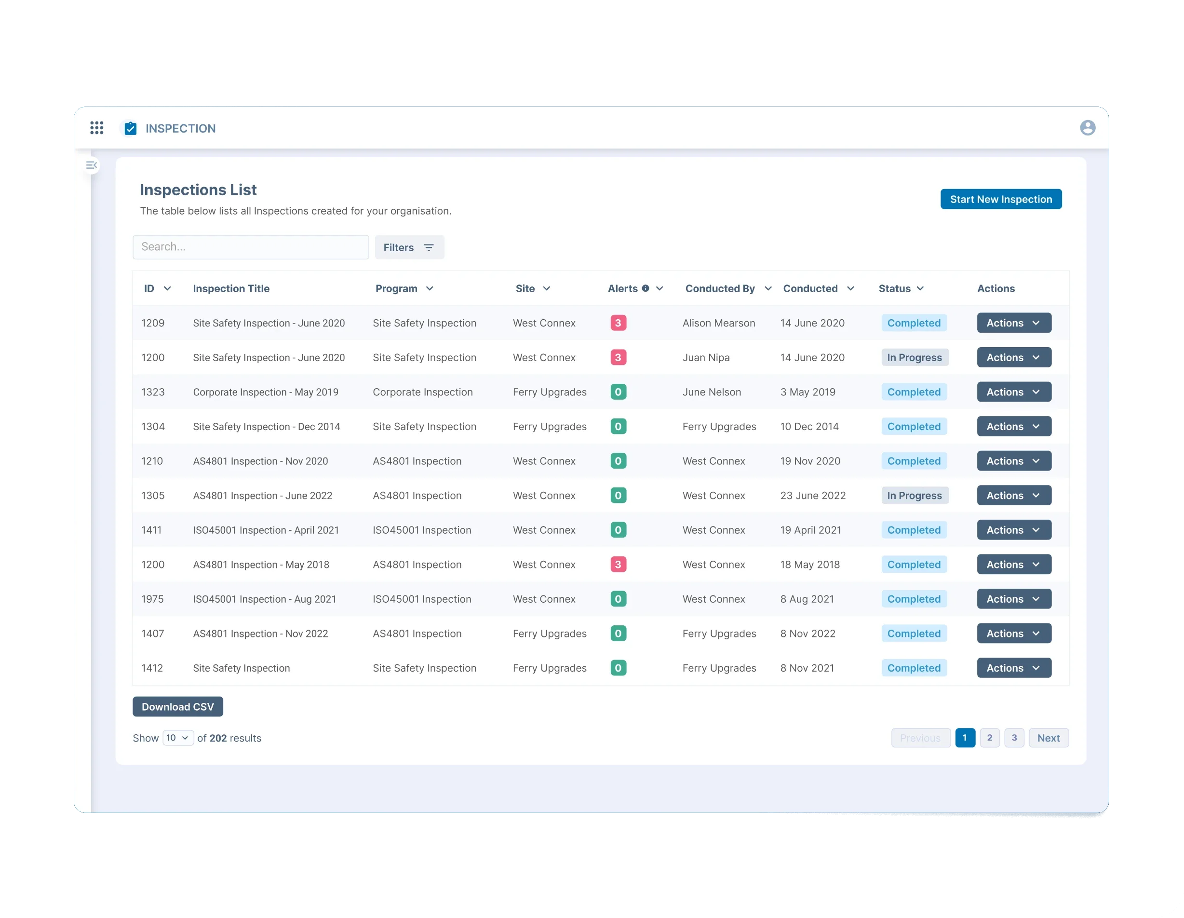Image resolution: width=1184 pixels, height=918 pixels.
Task: Sort the table by ID column
Action: click(157, 288)
